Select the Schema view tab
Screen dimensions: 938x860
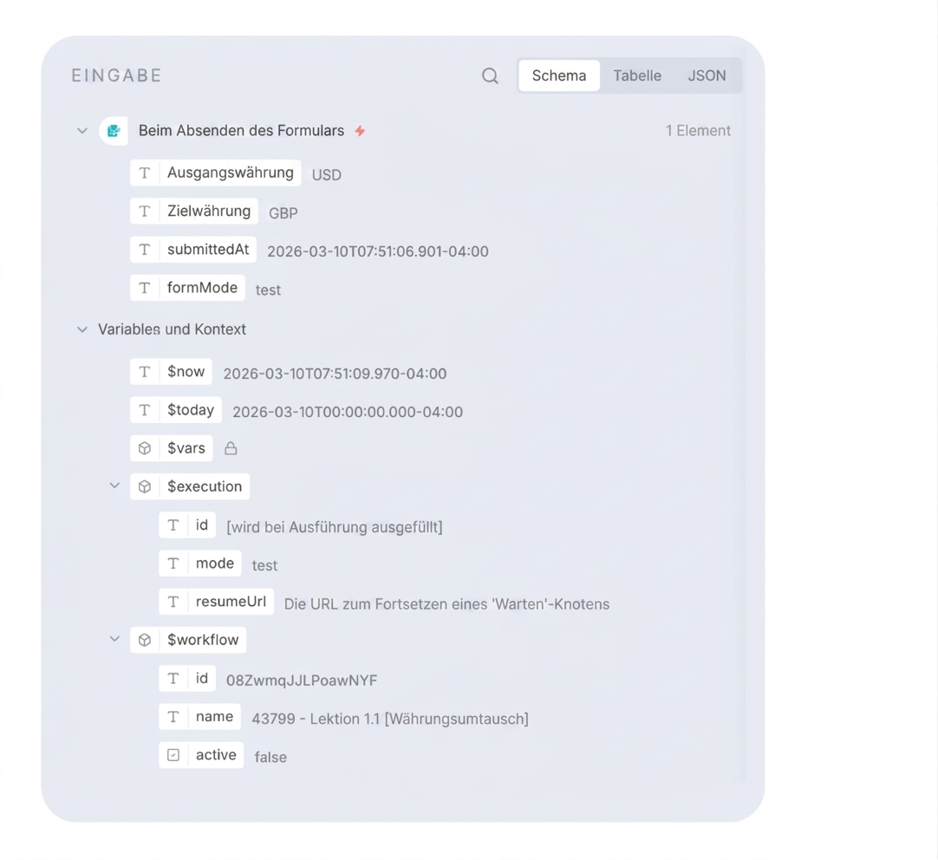559,76
